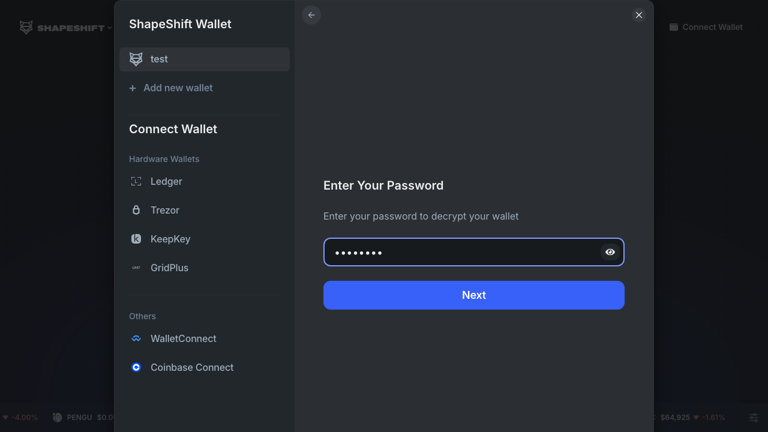Toggle password visibility with the eye icon
Image resolution: width=768 pixels, height=432 pixels.
click(x=610, y=252)
